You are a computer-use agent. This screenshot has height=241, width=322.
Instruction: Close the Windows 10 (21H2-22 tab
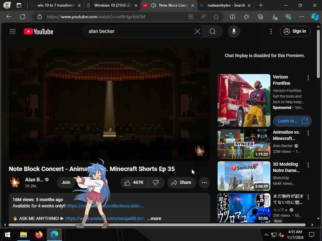click(136, 6)
